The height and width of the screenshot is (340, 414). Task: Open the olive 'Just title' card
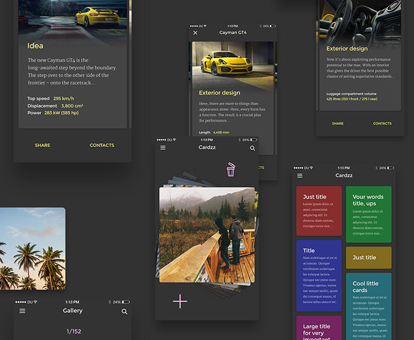click(x=368, y=258)
